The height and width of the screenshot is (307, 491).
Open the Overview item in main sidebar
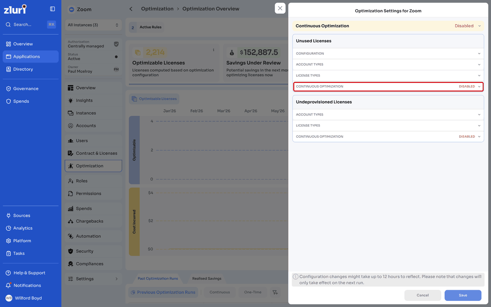(x=31, y=44)
